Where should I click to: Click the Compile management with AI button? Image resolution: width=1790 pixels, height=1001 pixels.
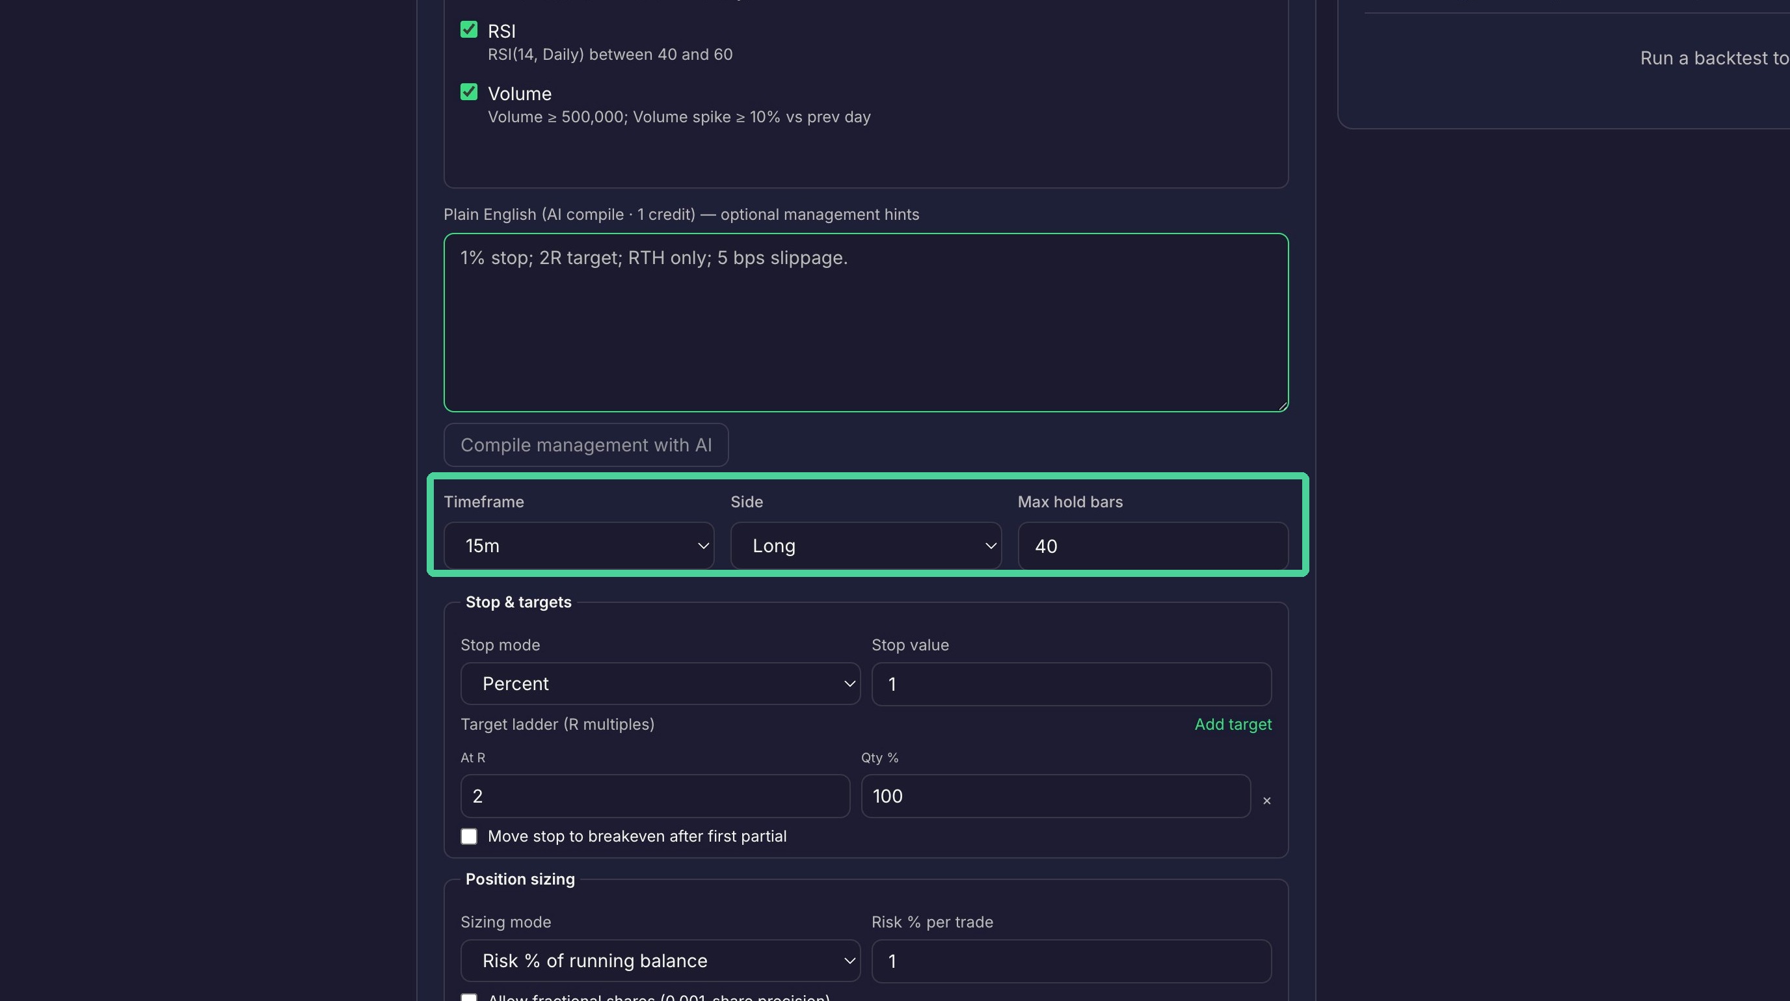(586, 446)
